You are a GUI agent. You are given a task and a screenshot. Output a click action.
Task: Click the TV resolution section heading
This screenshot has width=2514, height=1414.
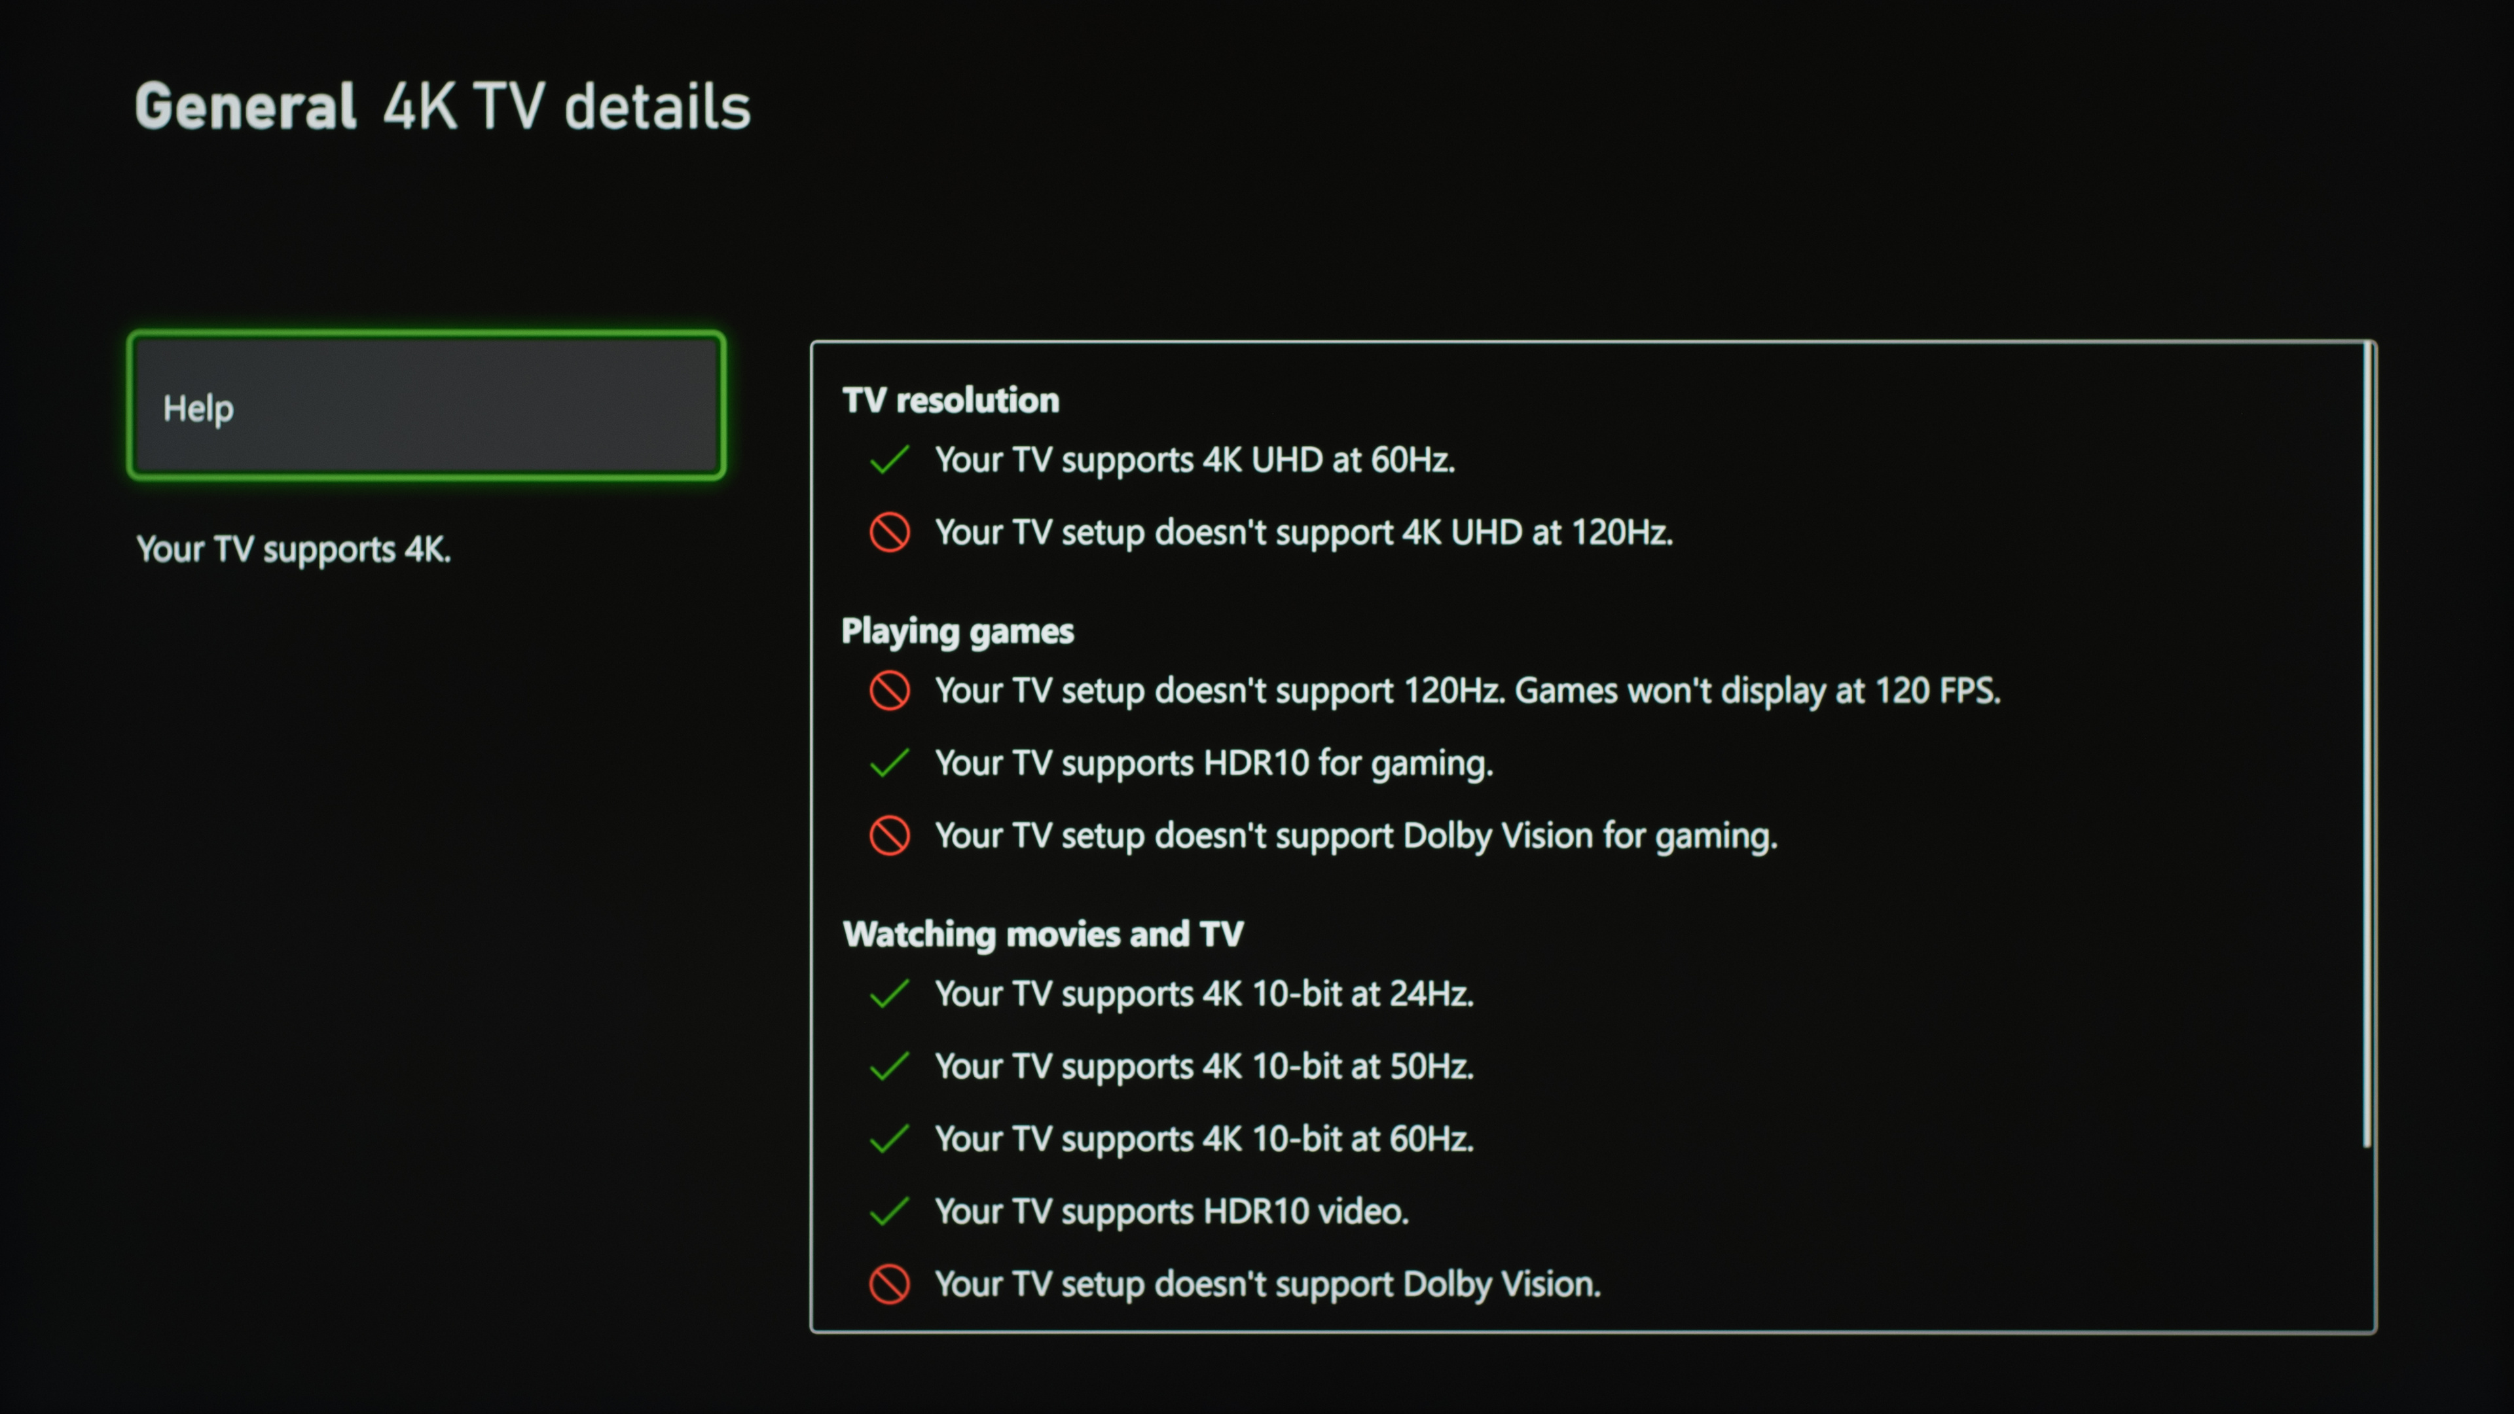[x=951, y=400]
